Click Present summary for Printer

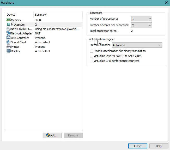click(x=40, y=47)
